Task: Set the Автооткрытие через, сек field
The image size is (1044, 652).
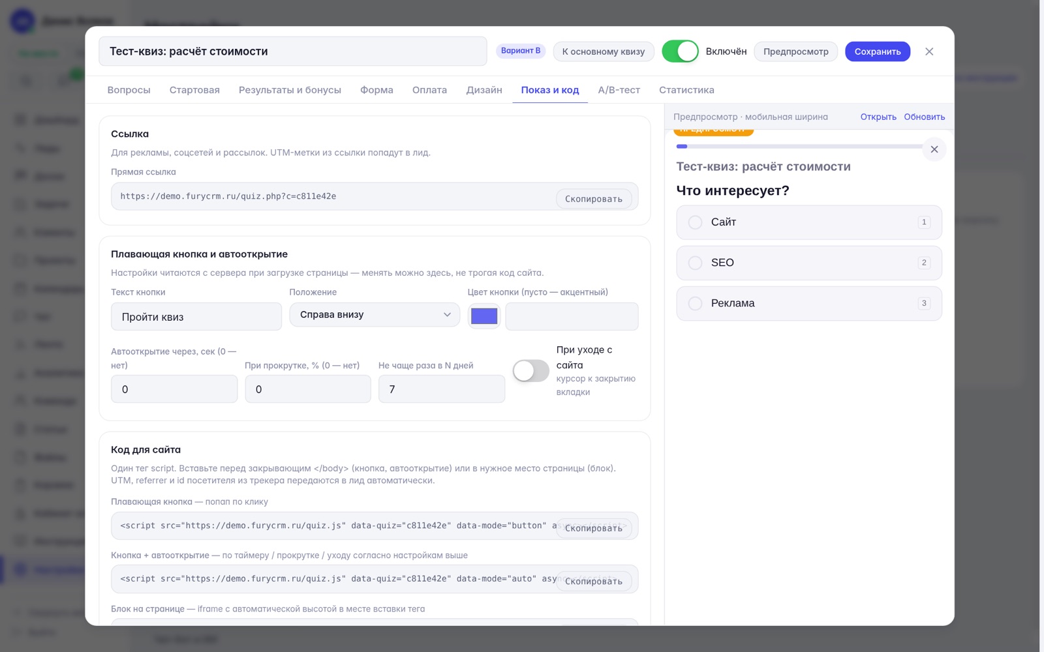Action: (174, 389)
